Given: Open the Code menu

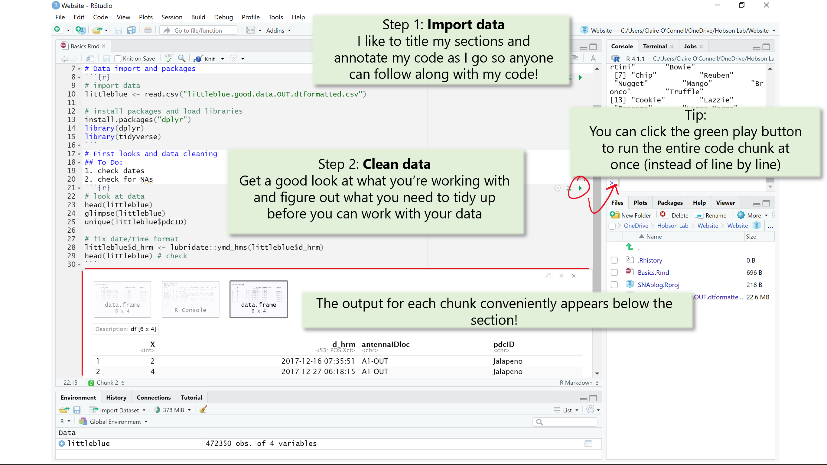Looking at the screenshot, I should point(100,17).
